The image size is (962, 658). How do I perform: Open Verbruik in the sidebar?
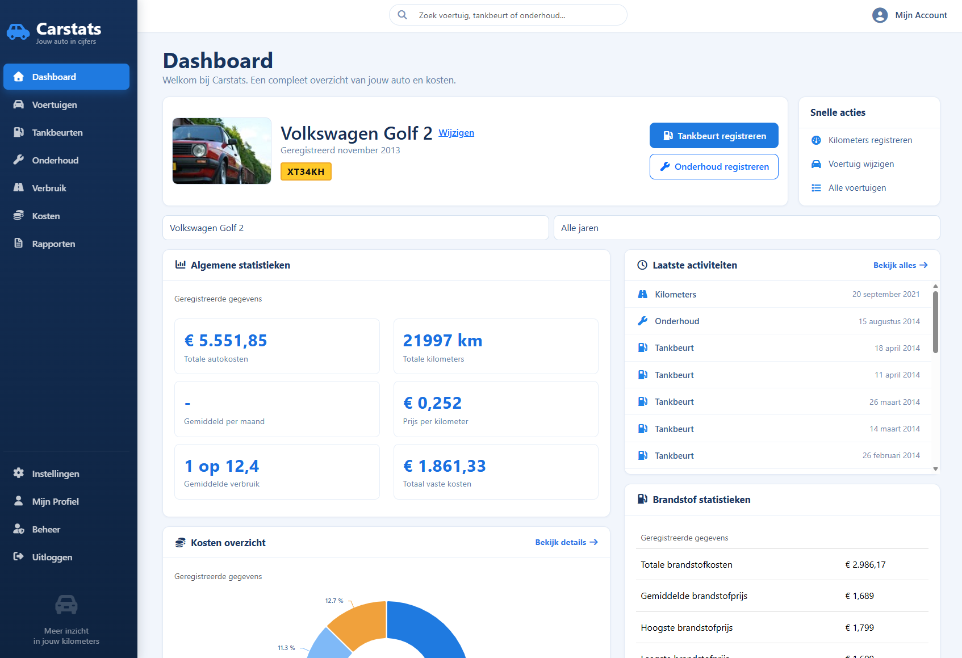66,188
